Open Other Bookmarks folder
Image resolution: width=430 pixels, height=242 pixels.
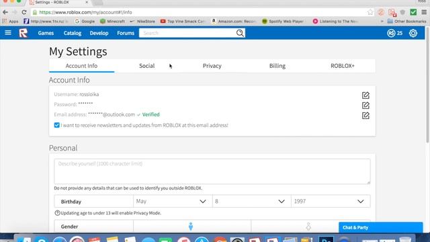pyautogui.click(x=406, y=21)
